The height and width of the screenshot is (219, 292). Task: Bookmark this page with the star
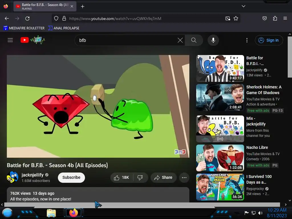pos(236,19)
